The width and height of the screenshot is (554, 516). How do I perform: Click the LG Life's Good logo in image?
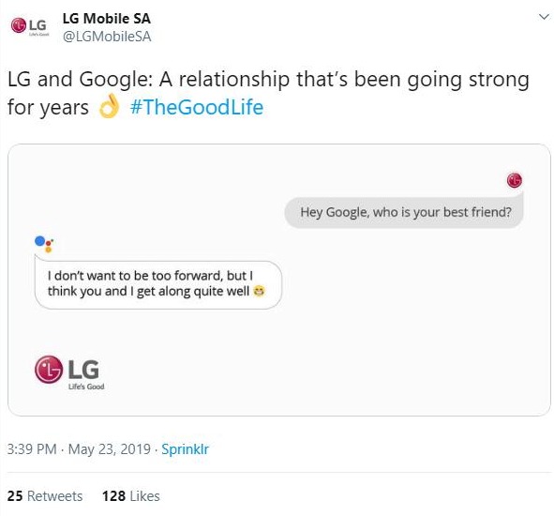point(69,372)
